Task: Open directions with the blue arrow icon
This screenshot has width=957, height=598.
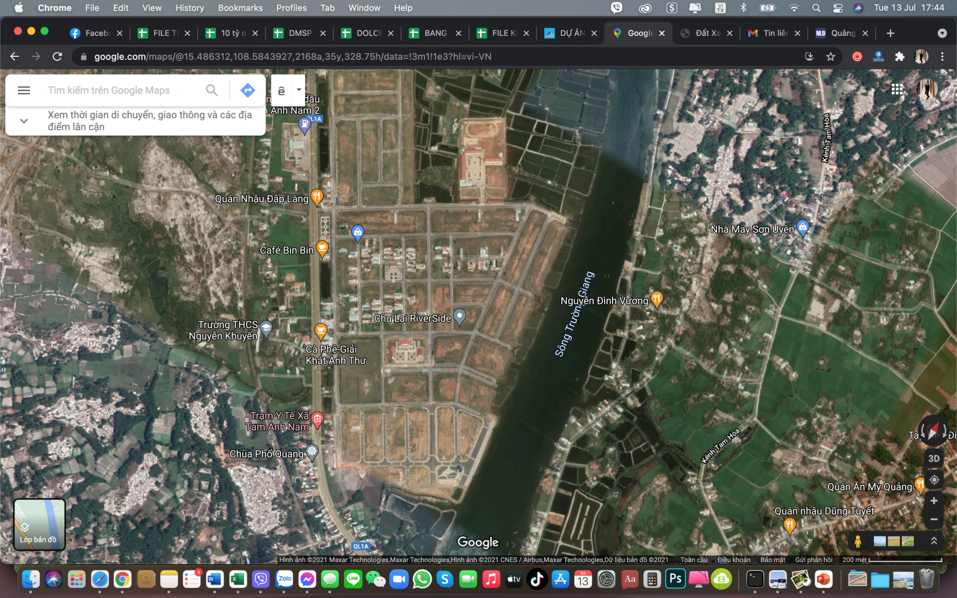Action: click(248, 90)
